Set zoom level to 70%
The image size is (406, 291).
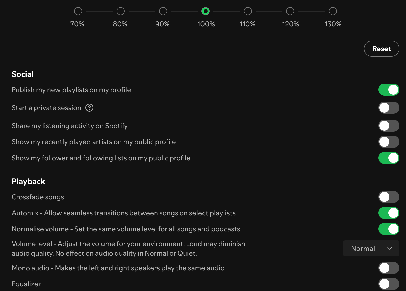point(78,11)
